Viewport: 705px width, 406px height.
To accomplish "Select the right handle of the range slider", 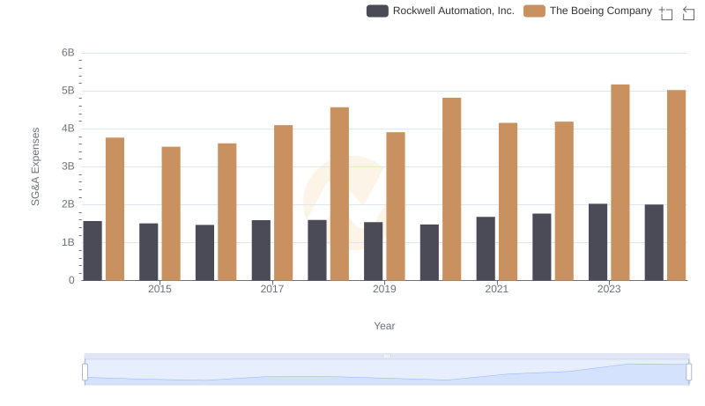I will coord(688,372).
